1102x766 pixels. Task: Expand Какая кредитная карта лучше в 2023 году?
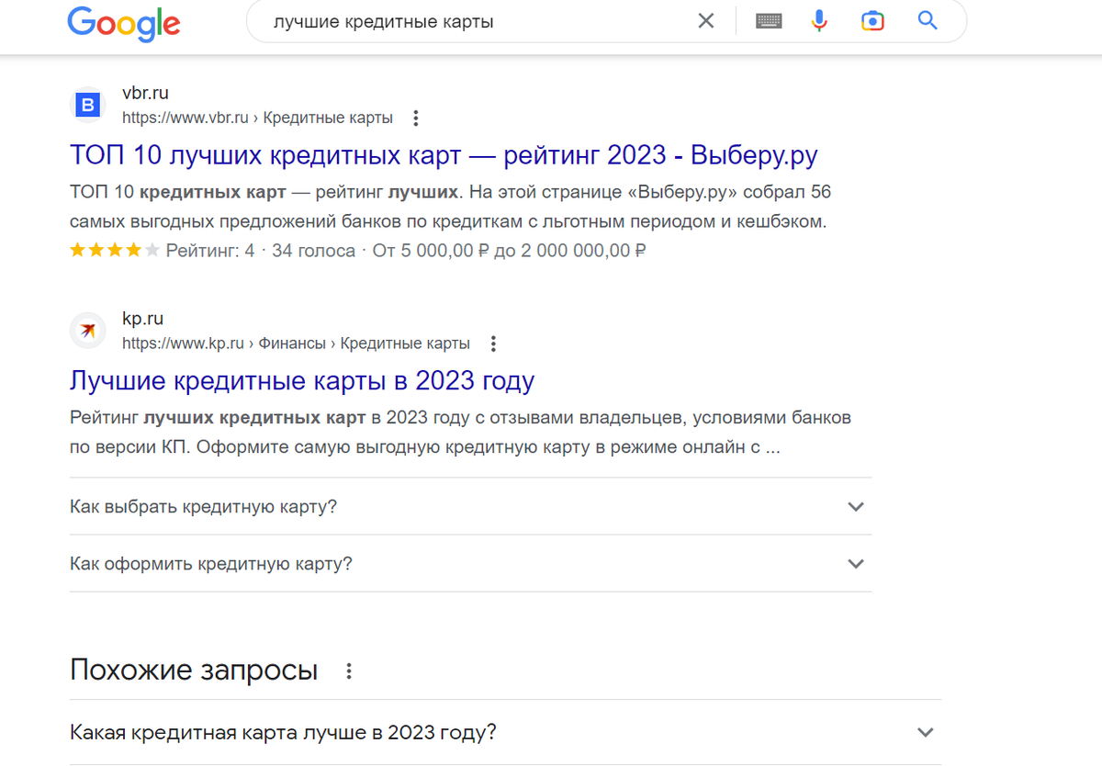(505, 733)
